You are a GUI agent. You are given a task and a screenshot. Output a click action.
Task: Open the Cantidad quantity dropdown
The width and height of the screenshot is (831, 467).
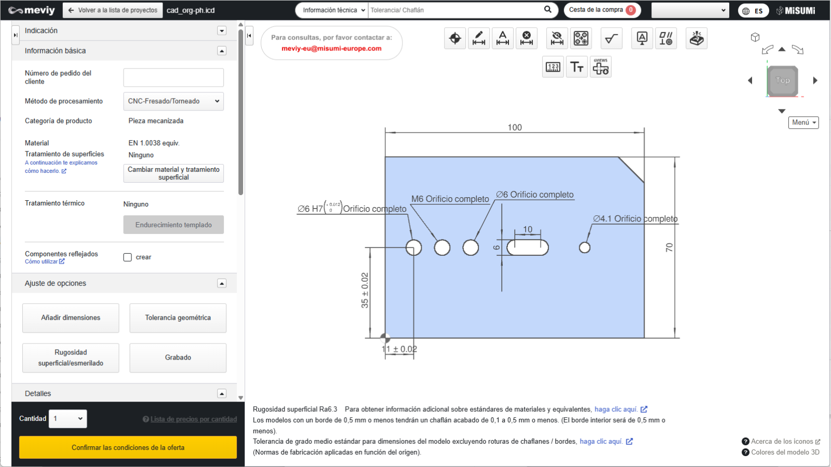pos(68,419)
